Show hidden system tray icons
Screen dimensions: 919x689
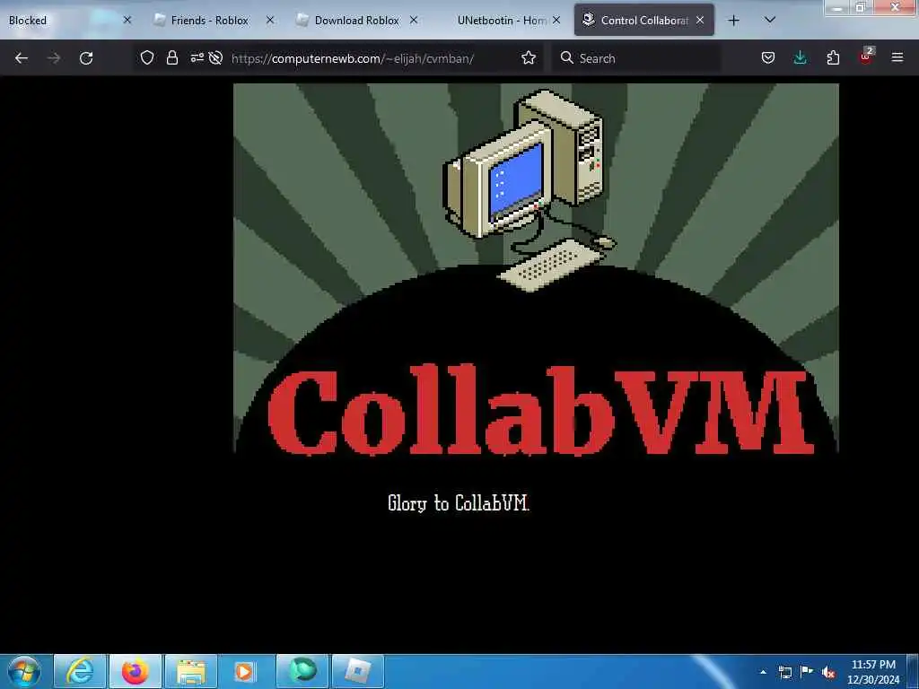[763, 672]
